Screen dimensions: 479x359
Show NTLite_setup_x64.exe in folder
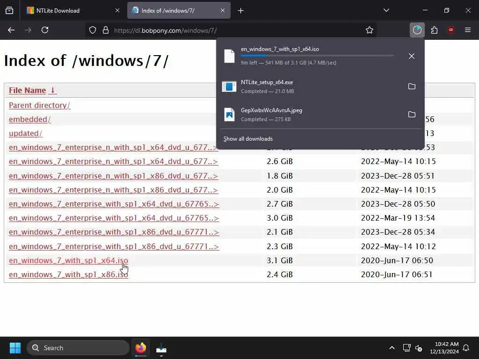click(x=412, y=86)
